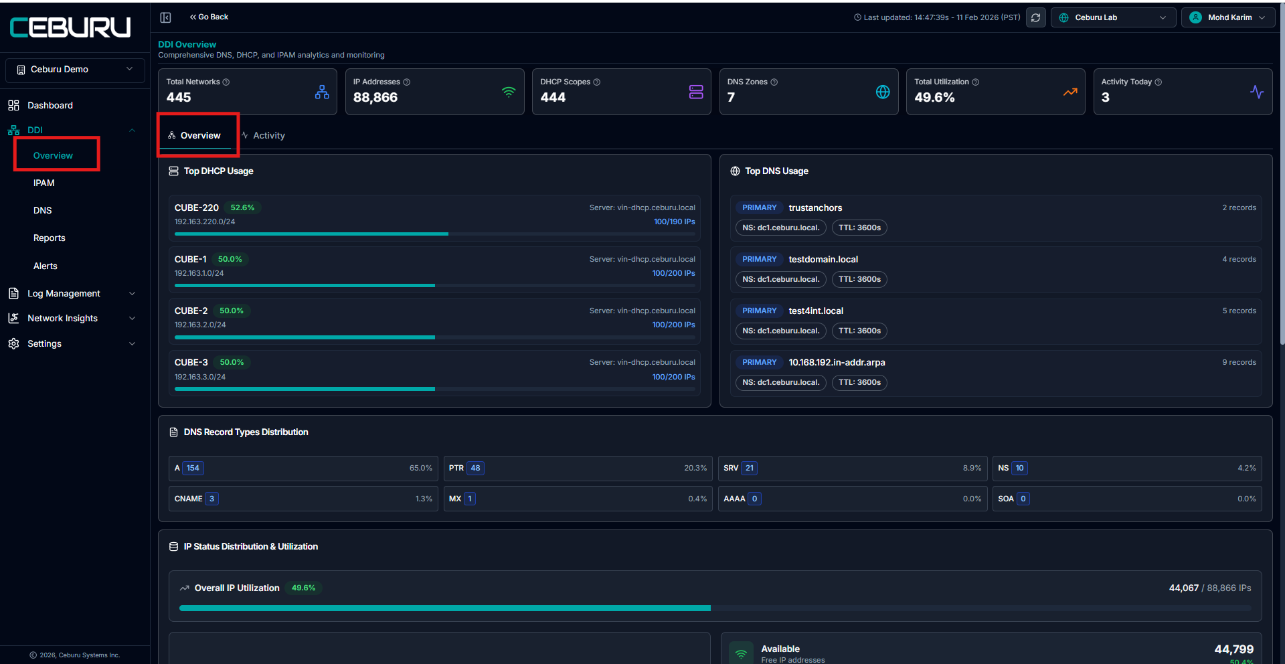Click the server icon in DHCP Scopes card
The height and width of the screenshot is (664, 1285).
pos(696,92)
